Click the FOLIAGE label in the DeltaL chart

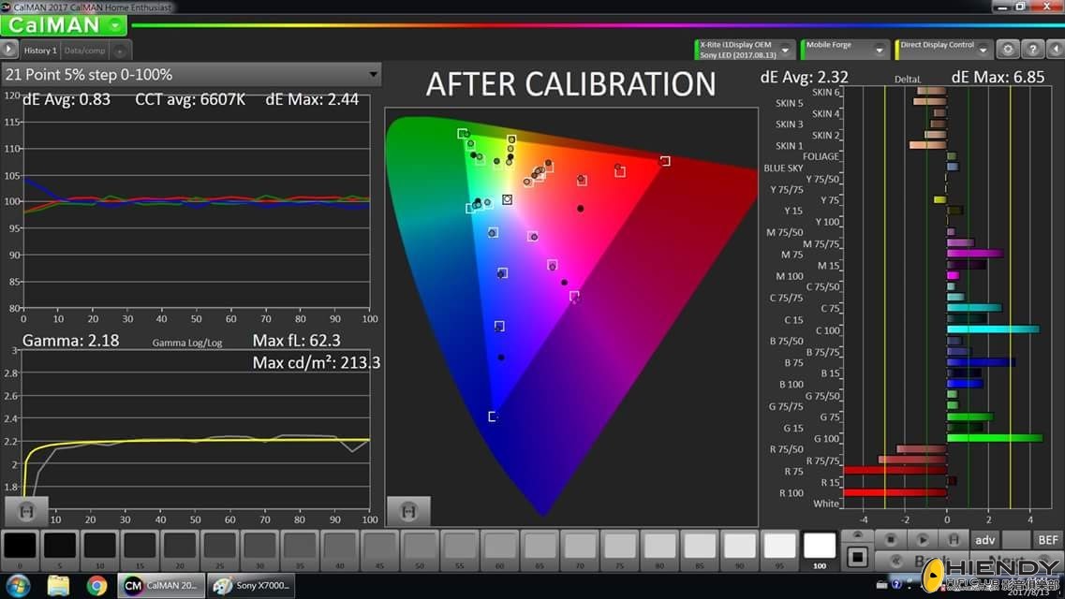pyautogui.click(x=821, y=156)
